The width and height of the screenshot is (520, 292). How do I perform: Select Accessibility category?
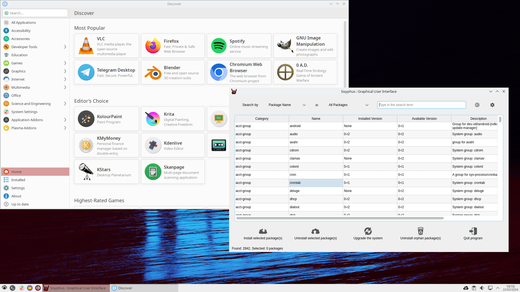click(x=35, y=31)
